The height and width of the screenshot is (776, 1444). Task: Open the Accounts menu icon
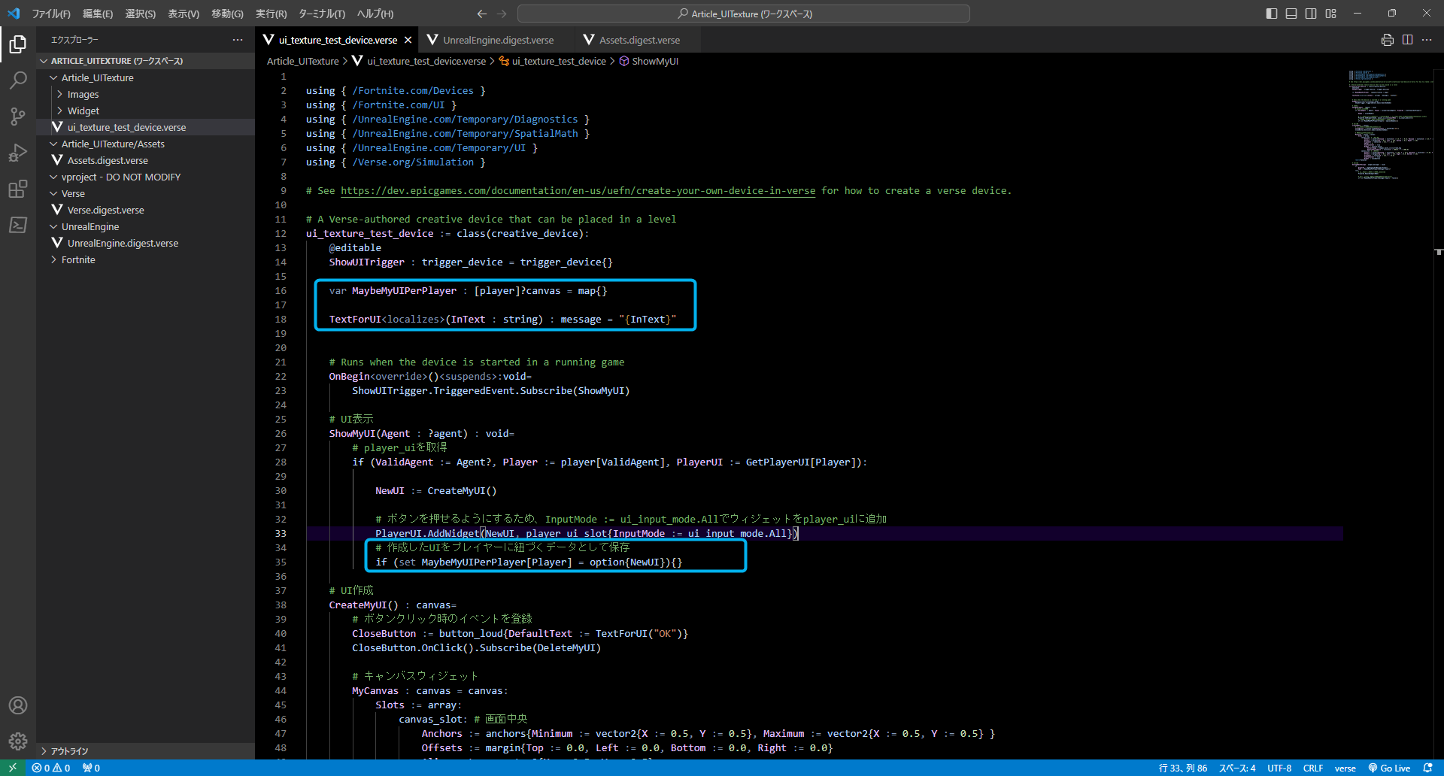(18, 705)
